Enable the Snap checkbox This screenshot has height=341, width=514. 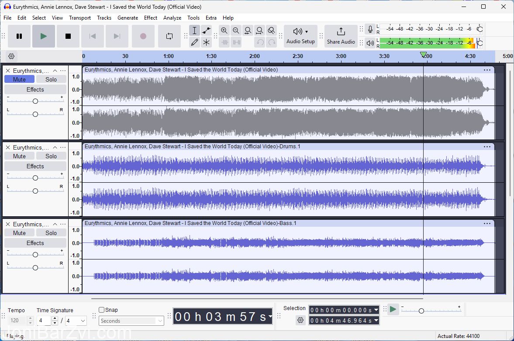point(102,310)
